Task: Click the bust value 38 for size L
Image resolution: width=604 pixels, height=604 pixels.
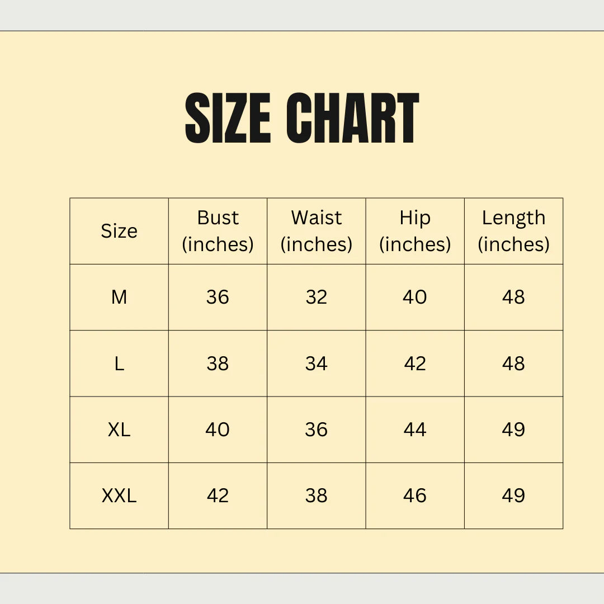Action: click(x=218, y=364)
